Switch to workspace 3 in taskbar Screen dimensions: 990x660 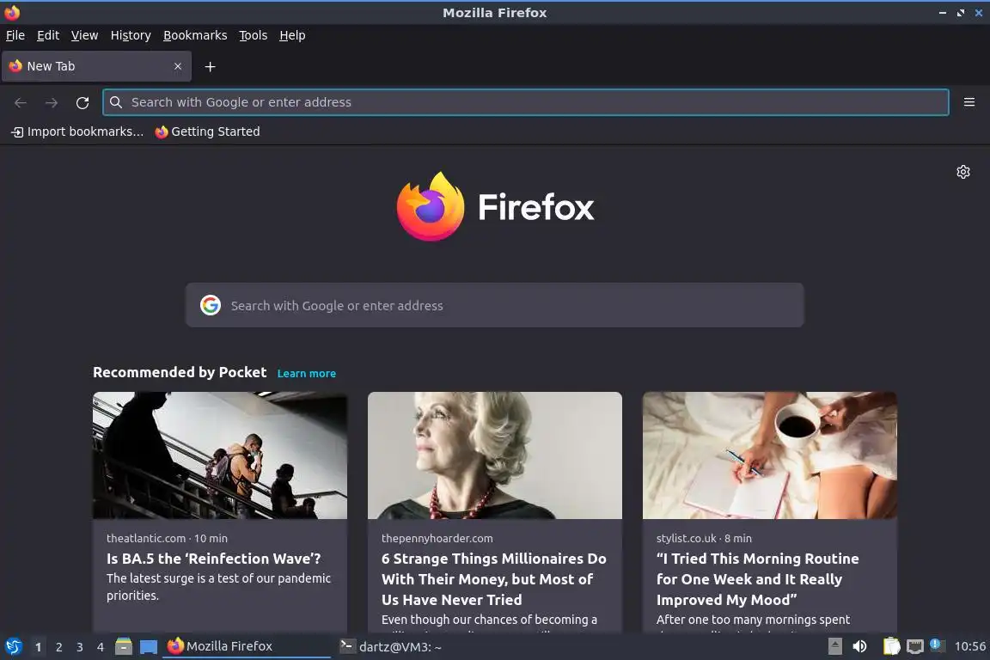80,647
